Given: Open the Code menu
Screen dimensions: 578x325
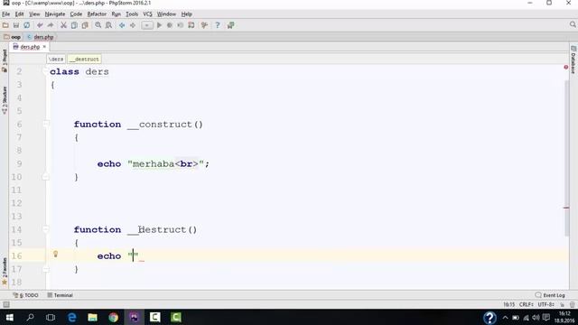Looking at the screenshot, I should [76, 14].
